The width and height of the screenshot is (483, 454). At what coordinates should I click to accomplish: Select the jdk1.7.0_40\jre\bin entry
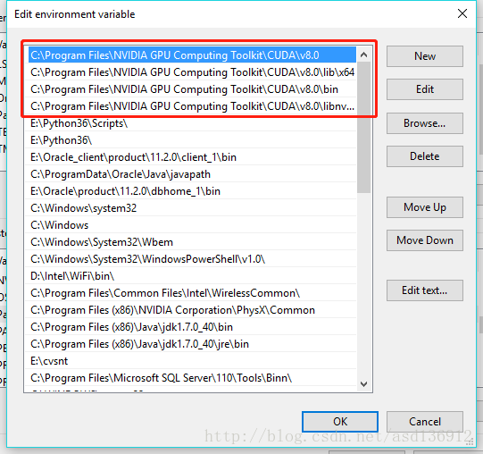click(191, 343)
